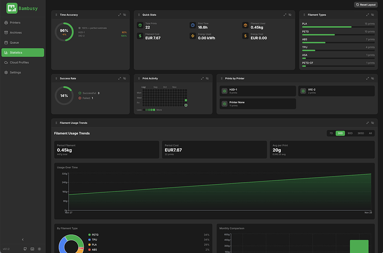This screenshot has width=383, height=253.
Task: Switch trends range to 7D
Action: 331,133
